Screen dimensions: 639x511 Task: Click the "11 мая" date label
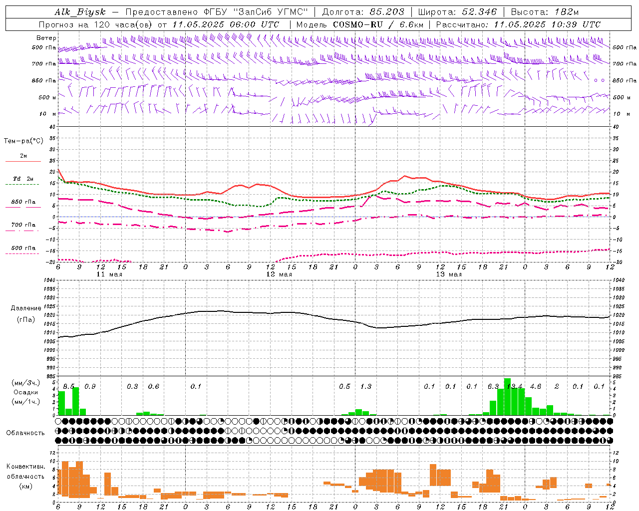[x=109, y=274]
